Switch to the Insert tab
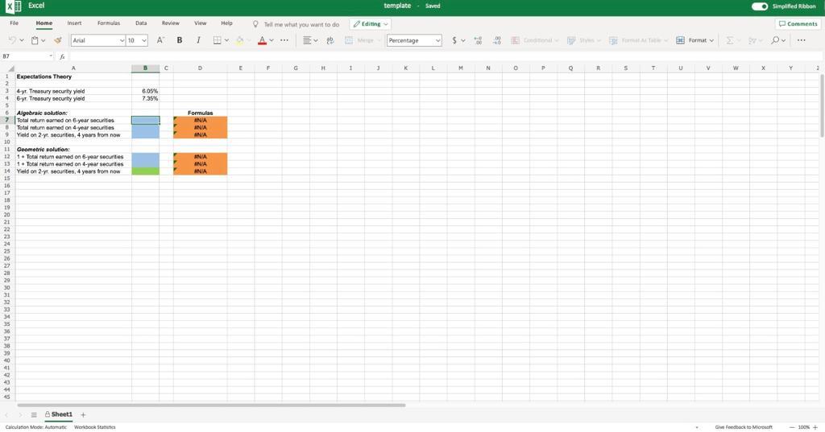The height and width of the screenshot is (432, 825). pos(74,23)
